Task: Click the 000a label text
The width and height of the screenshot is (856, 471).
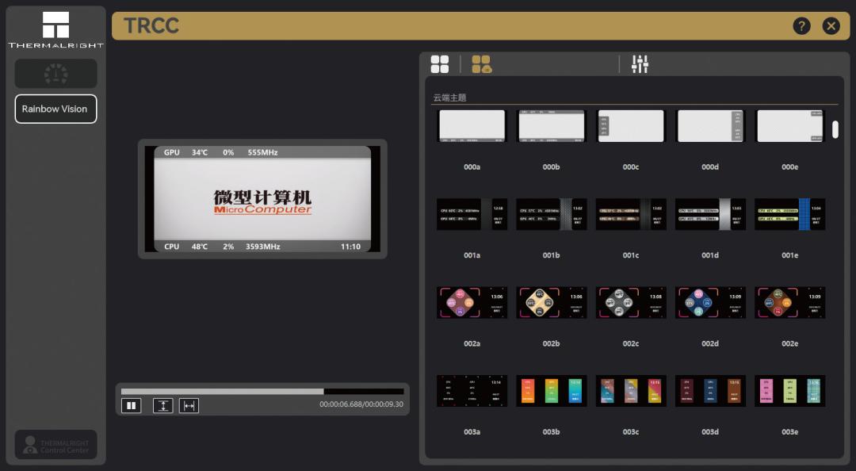Action: pos(472,167)
